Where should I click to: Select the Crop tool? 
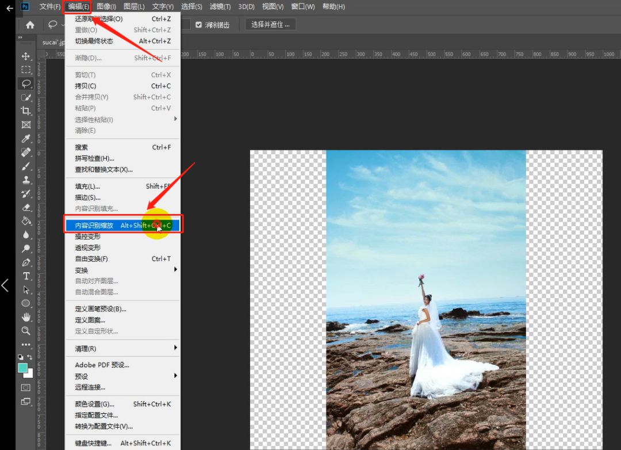coord(26,111)
